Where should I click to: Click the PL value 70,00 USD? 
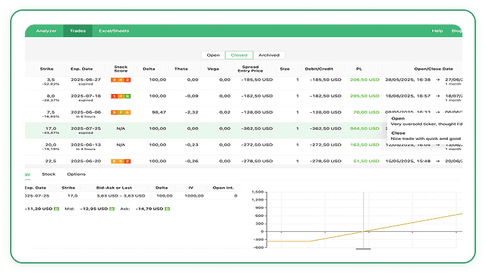[x=366, y=112]
